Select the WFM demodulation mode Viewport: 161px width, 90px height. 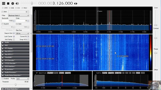[x=3, y=8]
